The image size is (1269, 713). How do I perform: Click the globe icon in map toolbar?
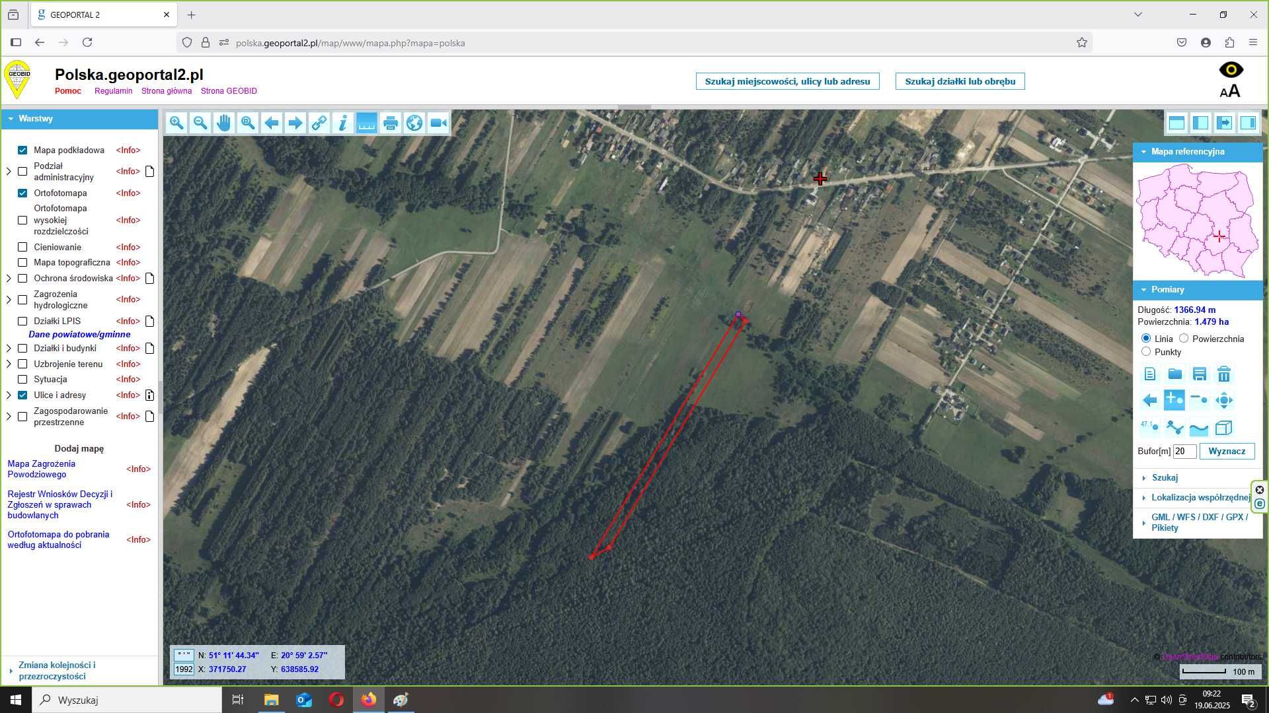[x=414, y=123]
